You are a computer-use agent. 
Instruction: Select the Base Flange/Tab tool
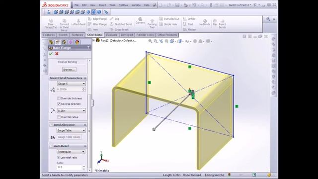pos(51,24)
